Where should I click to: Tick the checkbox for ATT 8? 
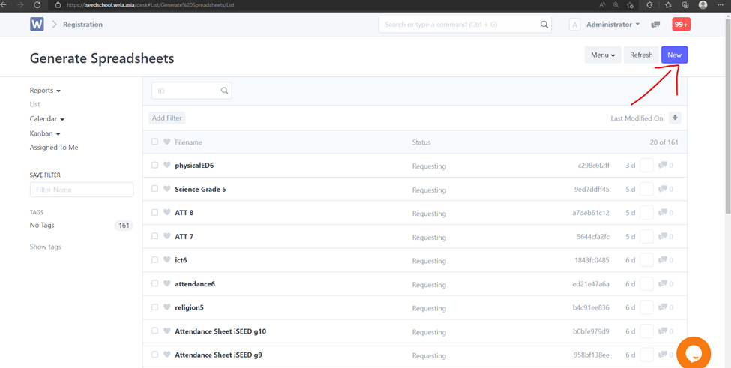pos(155,213)
